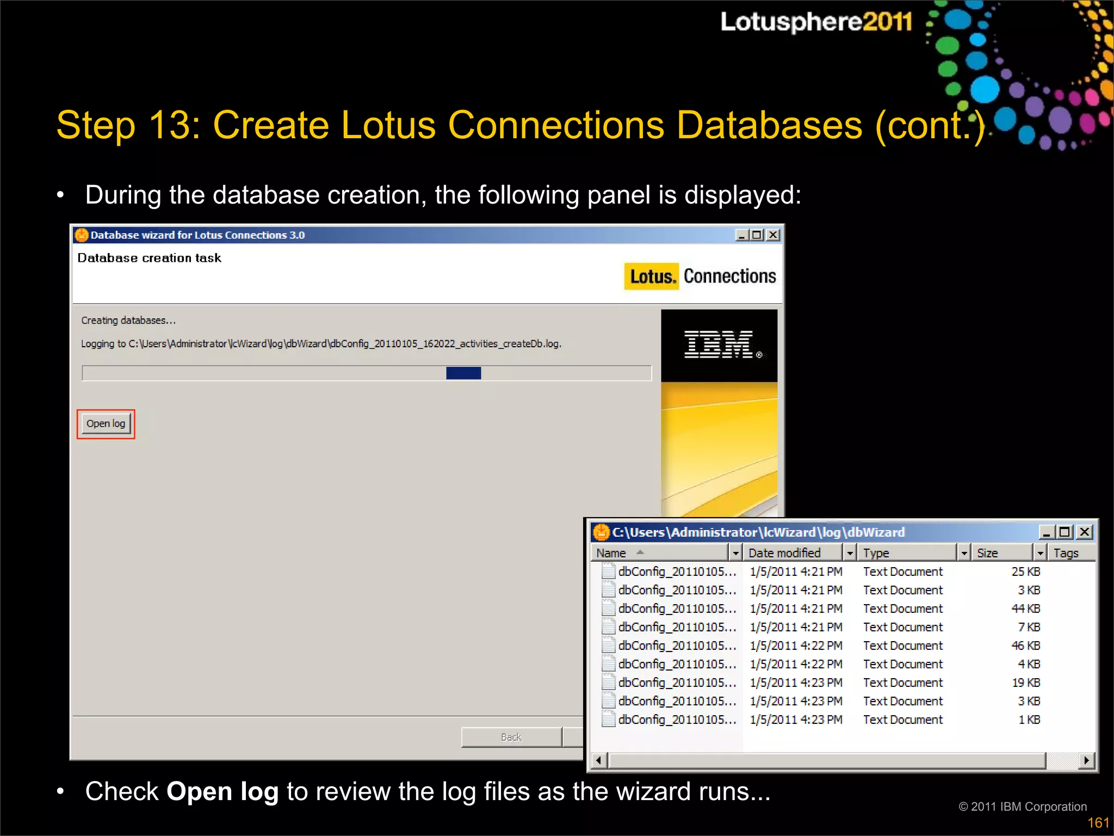The height and width of the screenshot is (836, 1114).
Task: Select the 25 KB dbConfig log file icon
Action: click(609, 571)
